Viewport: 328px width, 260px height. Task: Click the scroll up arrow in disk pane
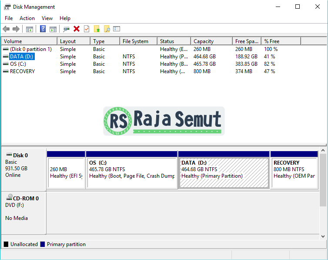point(323,151)
